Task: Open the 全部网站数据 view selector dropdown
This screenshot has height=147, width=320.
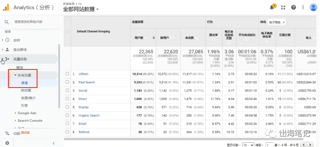Action: [81, 9]
